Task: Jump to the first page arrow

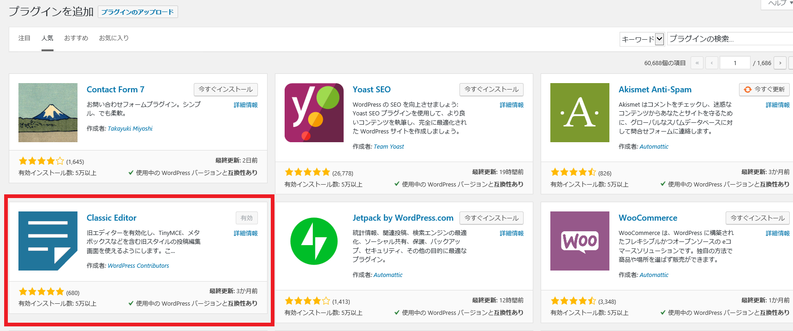Action: (697, 63)
